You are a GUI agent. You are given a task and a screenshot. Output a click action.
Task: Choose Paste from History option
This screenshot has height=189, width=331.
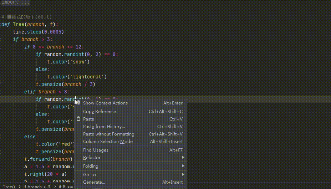tap(104, 127)
